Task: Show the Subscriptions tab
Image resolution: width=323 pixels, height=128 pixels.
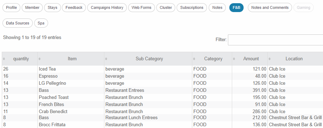Action: 192,7
